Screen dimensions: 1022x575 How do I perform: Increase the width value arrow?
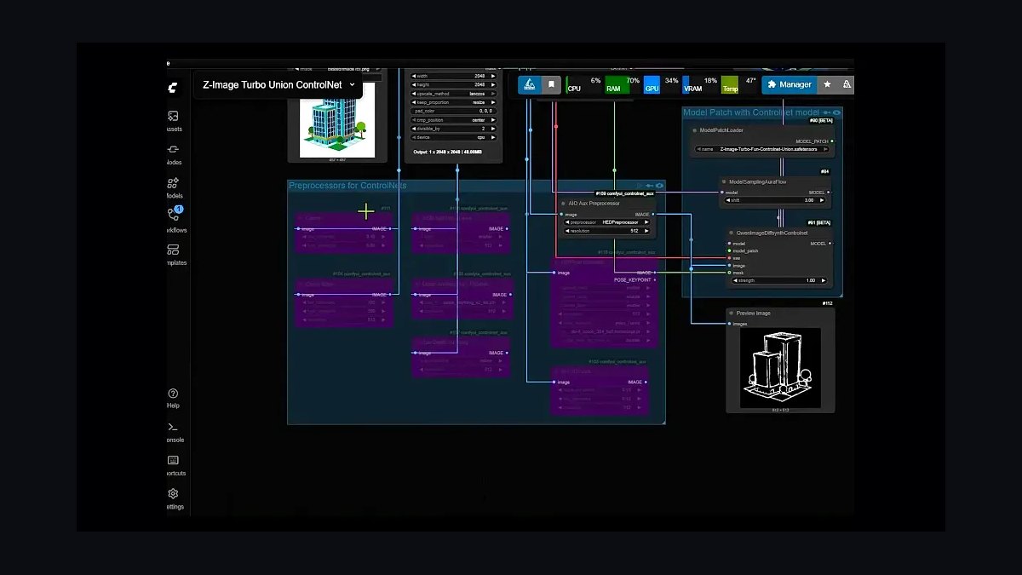pyautogui.click(x=492, y=76)
